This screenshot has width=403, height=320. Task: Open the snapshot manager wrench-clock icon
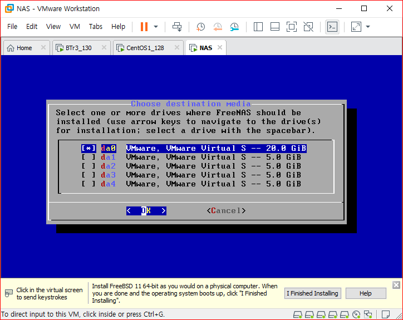click(234, 27)
